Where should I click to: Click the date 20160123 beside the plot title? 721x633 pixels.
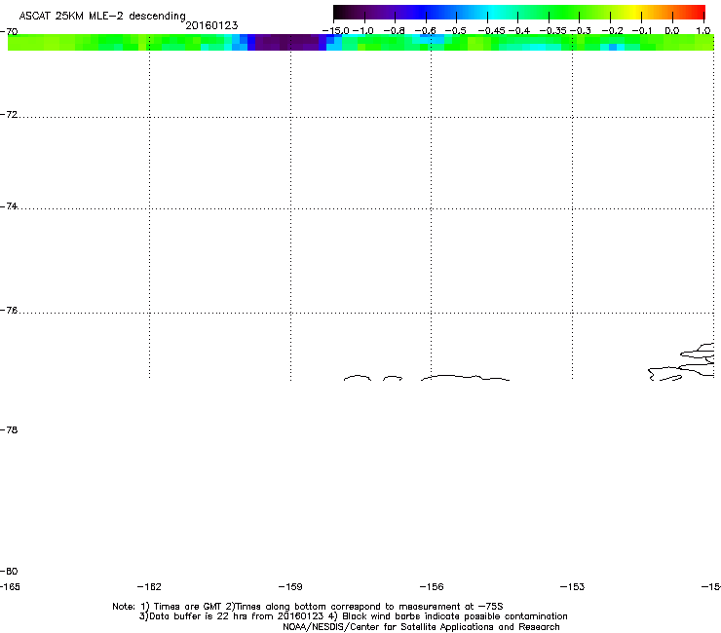coord(211,25)
